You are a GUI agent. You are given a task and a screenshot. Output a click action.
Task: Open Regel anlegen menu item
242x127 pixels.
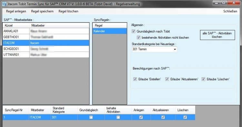[x=16, y=11]
